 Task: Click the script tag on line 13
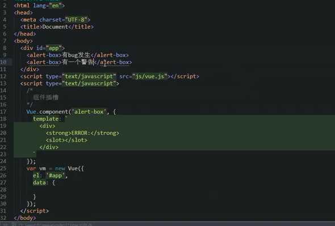point(70,83)
